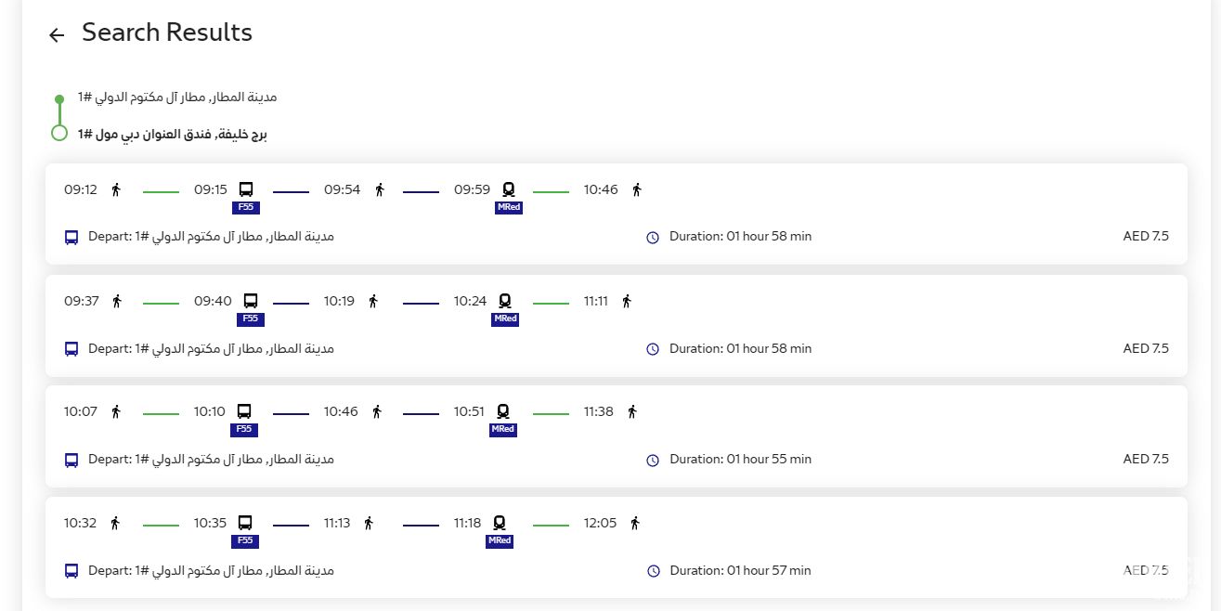Click the back arrow beside Search Results
Viewport: 1221px width, 611px height.
[x=57, y=35]
